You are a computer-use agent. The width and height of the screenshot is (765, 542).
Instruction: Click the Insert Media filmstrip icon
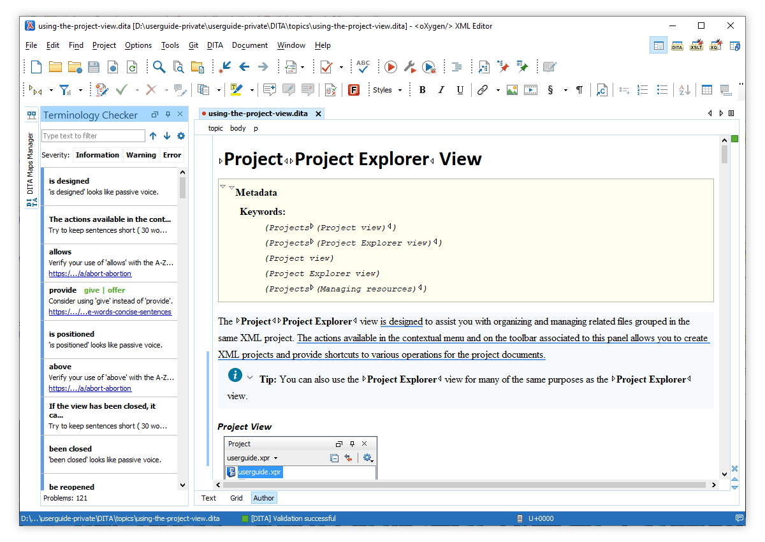530,90
